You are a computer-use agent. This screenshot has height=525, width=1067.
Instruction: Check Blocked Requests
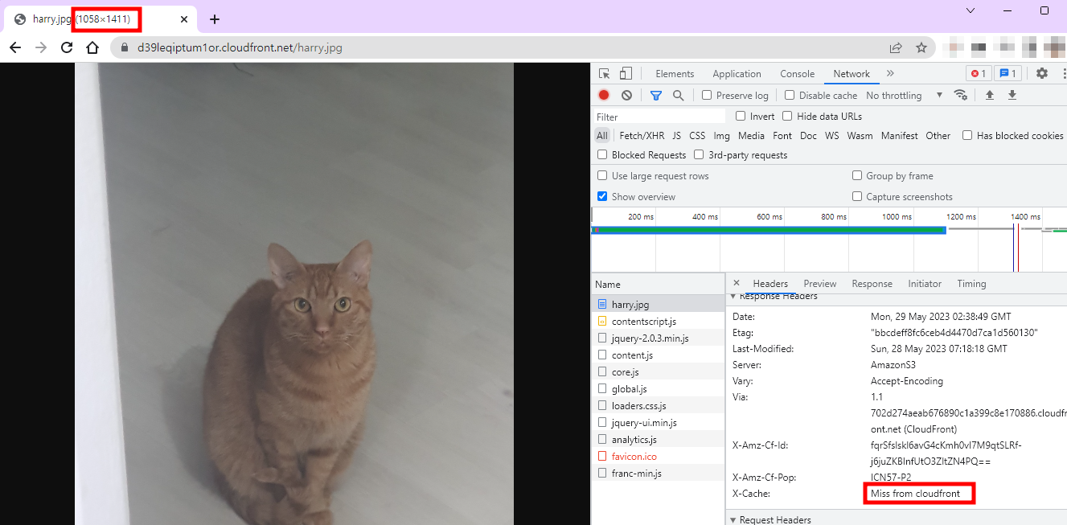coord(602,154)
